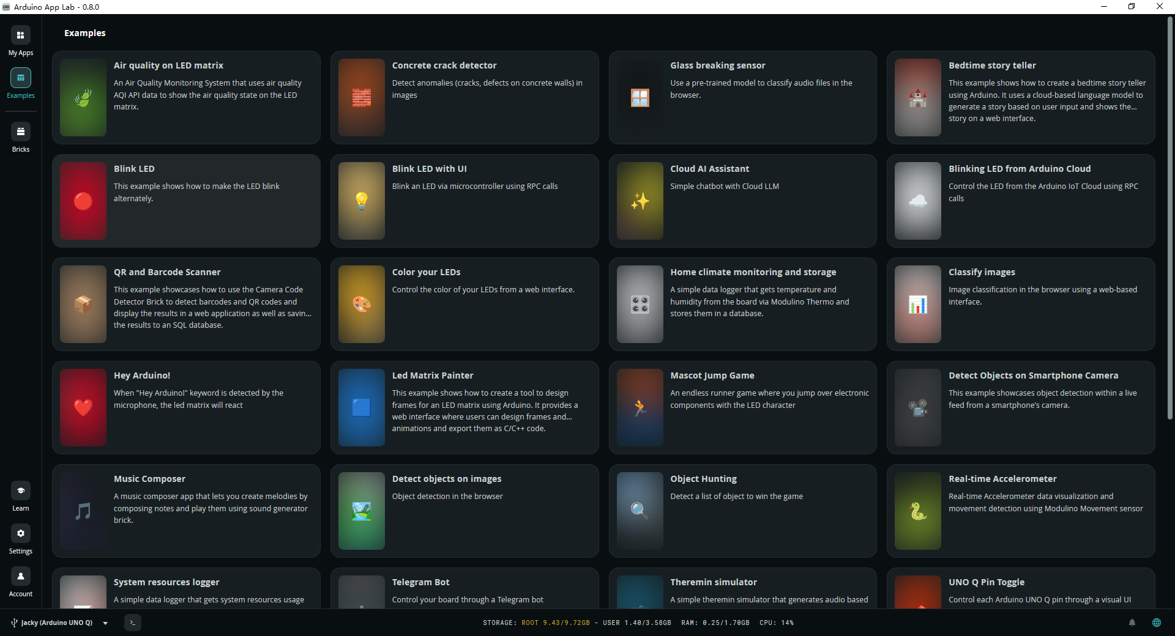Select the Mascot Jump Game thumbnail
The height and width of the screenshot is (636, 1175).
point(640,407)
